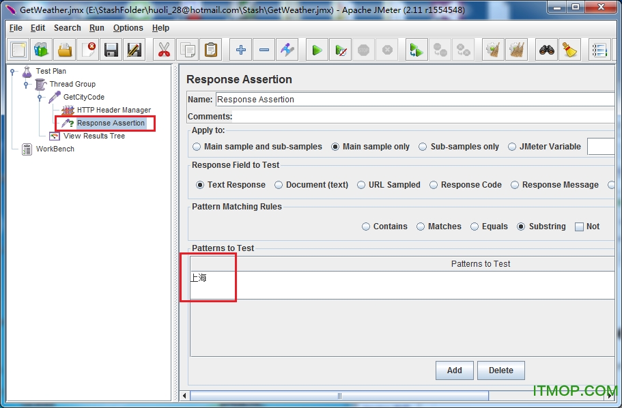Screen dimensions: 622x408
Task: Click the Save floppy disk icon
Action: (111, 50)
